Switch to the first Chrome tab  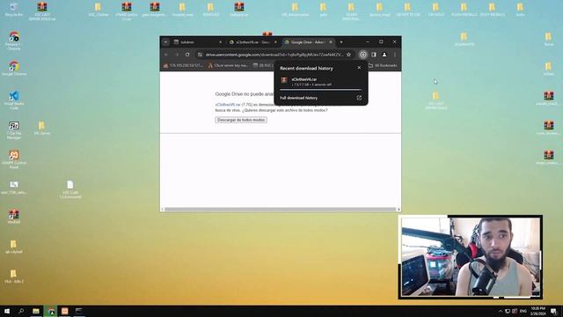(198, 42)
